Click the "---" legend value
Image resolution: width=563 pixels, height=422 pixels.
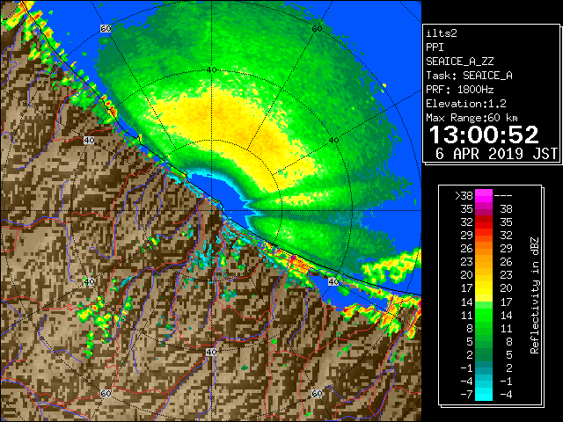click(x=503, y=196)
